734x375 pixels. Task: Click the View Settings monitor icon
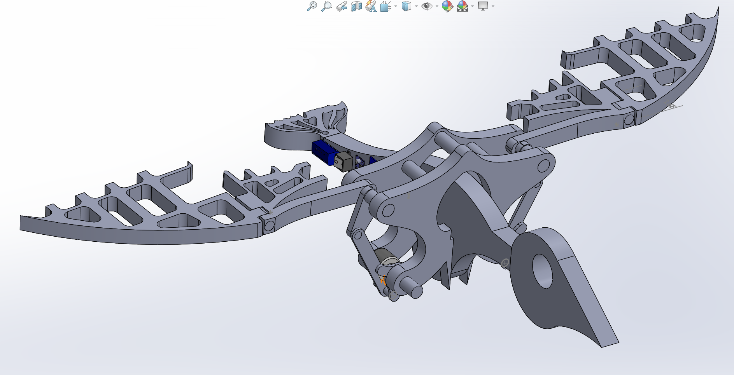pyautogui.click(x=483, y=6)
